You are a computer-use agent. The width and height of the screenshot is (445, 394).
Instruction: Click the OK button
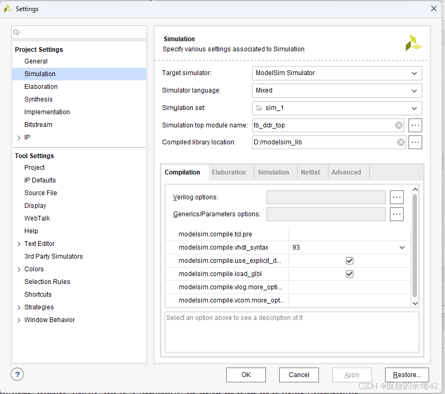point(246,375)
